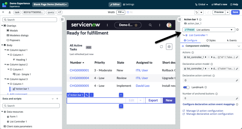Viewport: 242px width, 129px height.
Task: Click the Export button in action bar
Action: coord(153,100)
